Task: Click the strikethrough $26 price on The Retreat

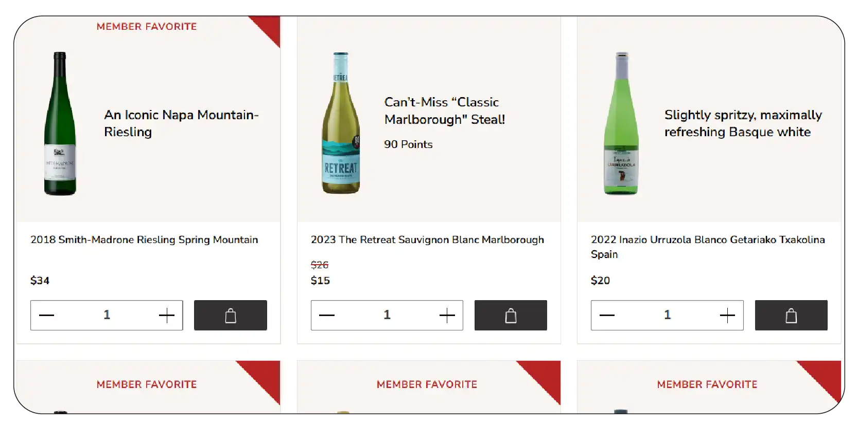Action: tap(320, 265)
